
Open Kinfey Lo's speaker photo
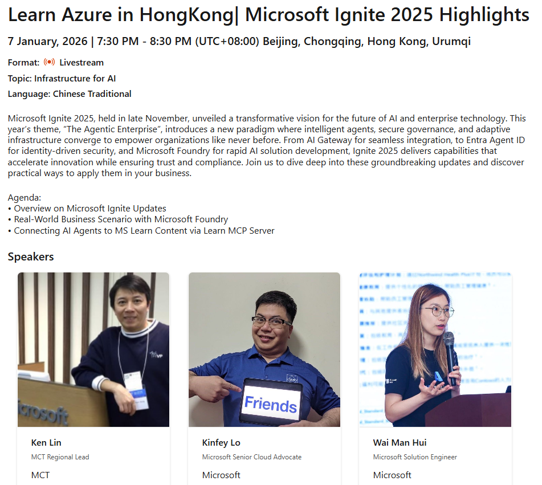coord(264,349)
